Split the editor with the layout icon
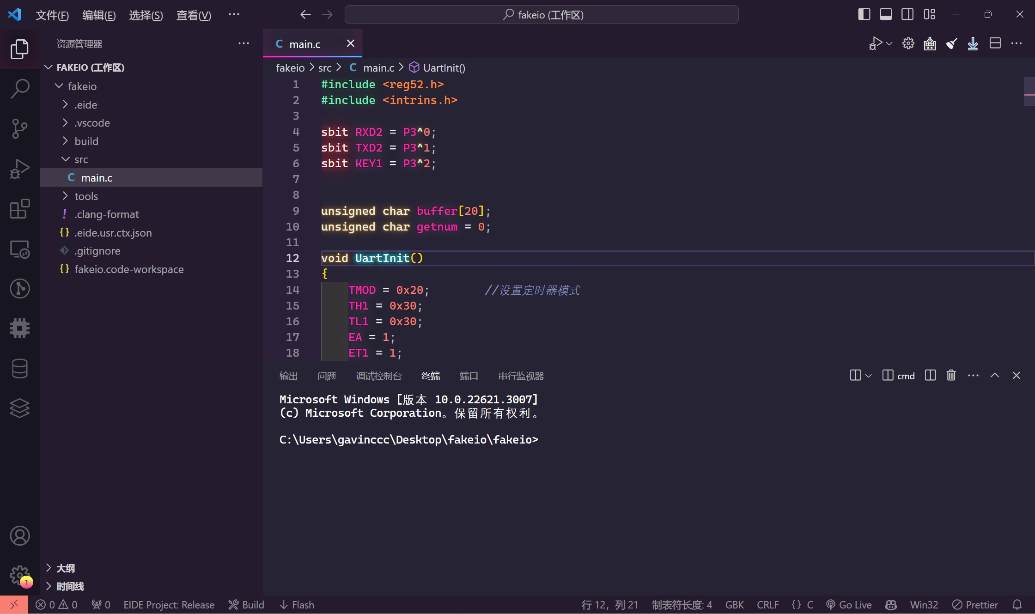 [995, 43]
